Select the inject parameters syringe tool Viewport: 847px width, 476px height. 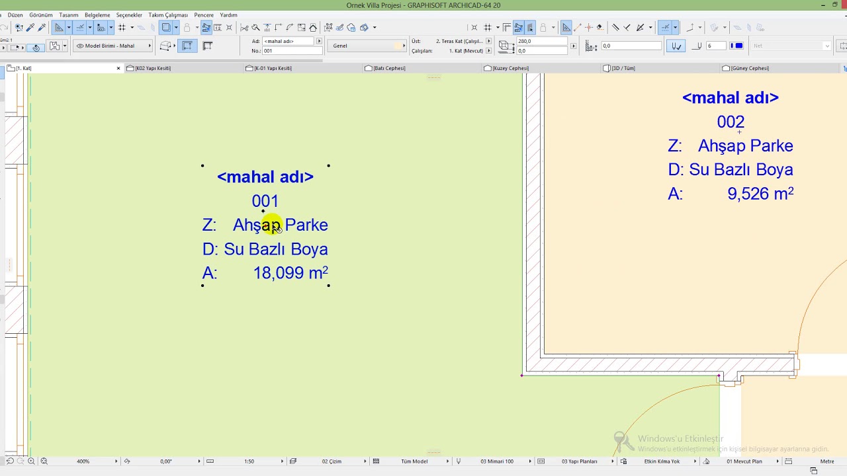pyautogui.click(x=42, y=27)
